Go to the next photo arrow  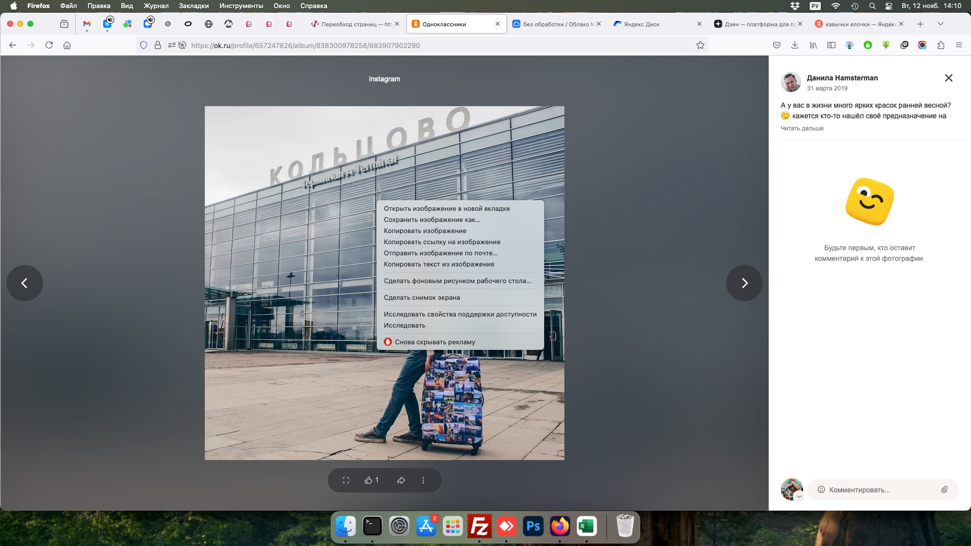click(x=744, y=283)
